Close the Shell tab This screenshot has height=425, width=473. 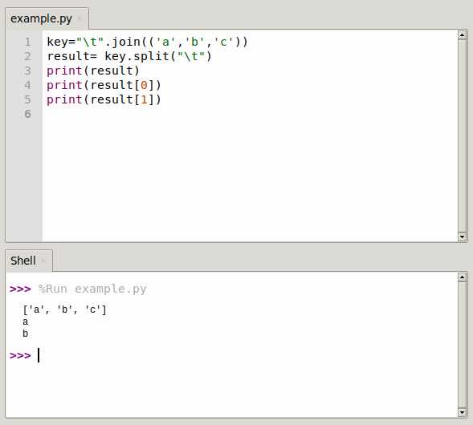tap(43, 261)
